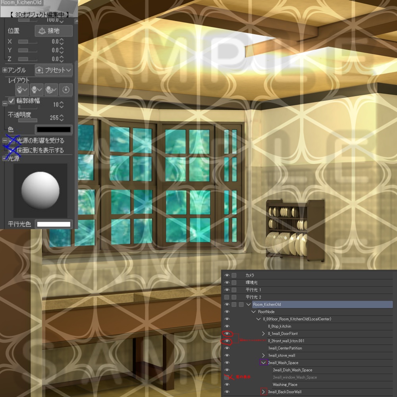Collapse the Room_KichenOld tree node
The image size is (397, 397).
[x=249, y=304]
